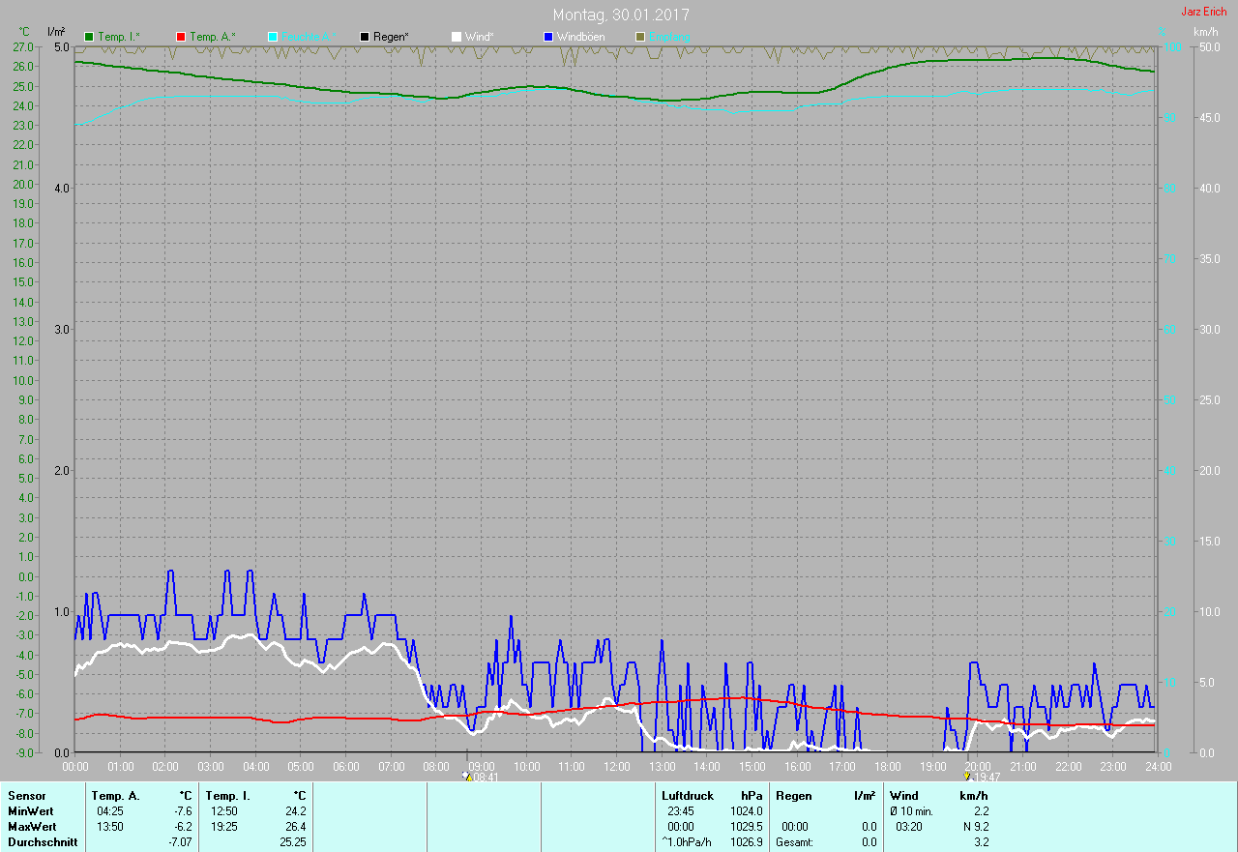1238x852 pixels.
Task: Click the Jarz Erich author label
Action: tap(1203, 12)
